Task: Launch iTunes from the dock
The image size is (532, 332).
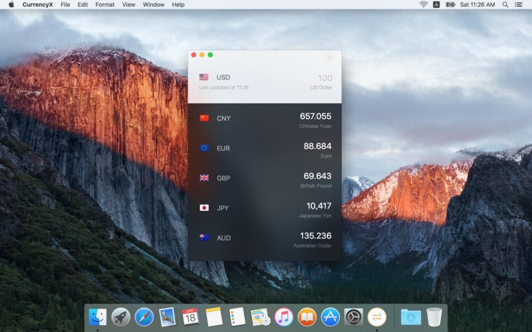Action: point(284,317)
